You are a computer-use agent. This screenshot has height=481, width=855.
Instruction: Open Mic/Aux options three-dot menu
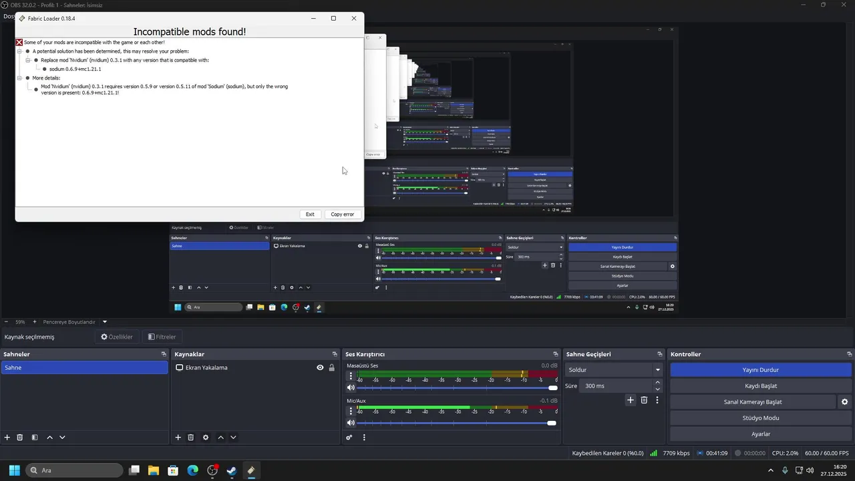351,412
